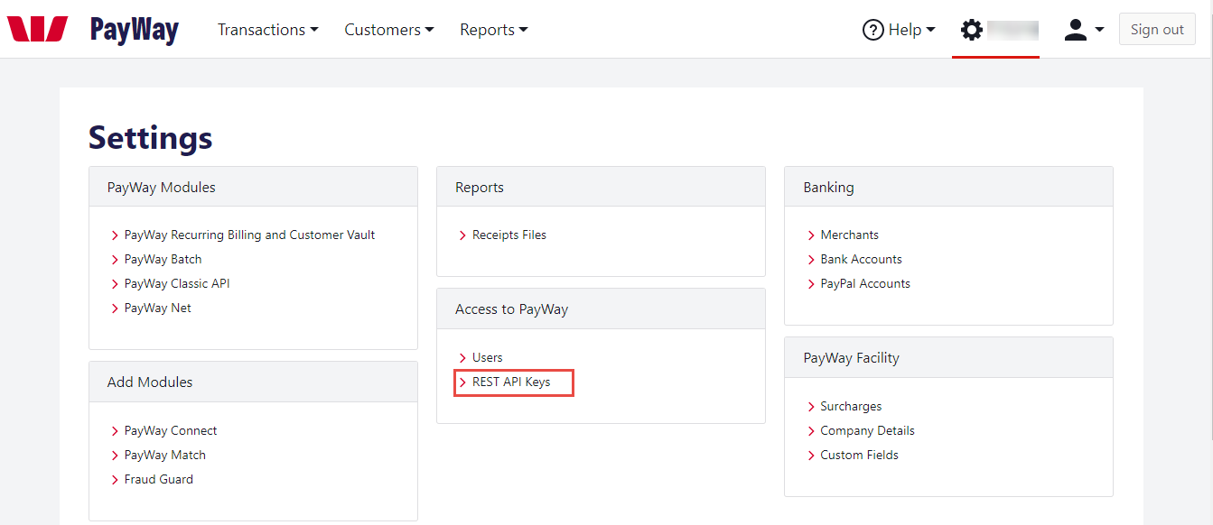Click the Settings page heading
1213x525 pixels.
[x=151, y=138]
